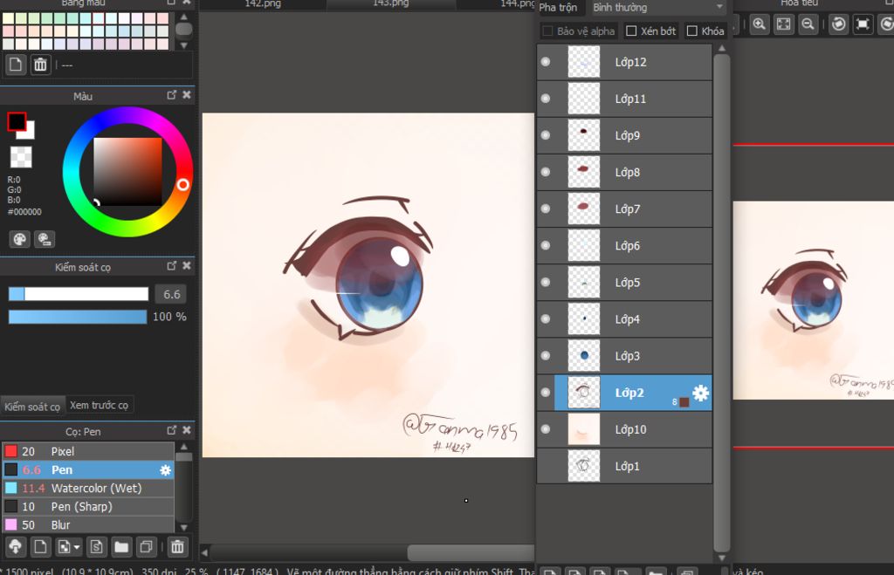Image resolution: width=894 pixels, height=575 pixels.
Task: Hide the Lớp7 layer
Action: 546,209
